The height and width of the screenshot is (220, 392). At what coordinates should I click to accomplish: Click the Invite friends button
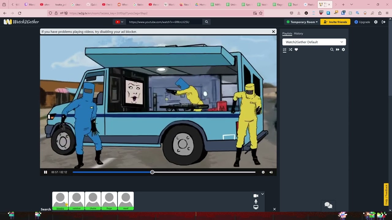(335, 22)
